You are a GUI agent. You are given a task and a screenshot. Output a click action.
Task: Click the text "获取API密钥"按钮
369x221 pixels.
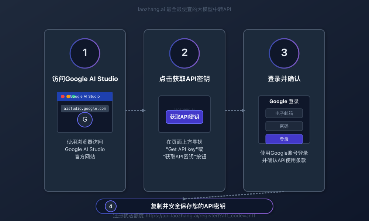(x=184, y=157)
